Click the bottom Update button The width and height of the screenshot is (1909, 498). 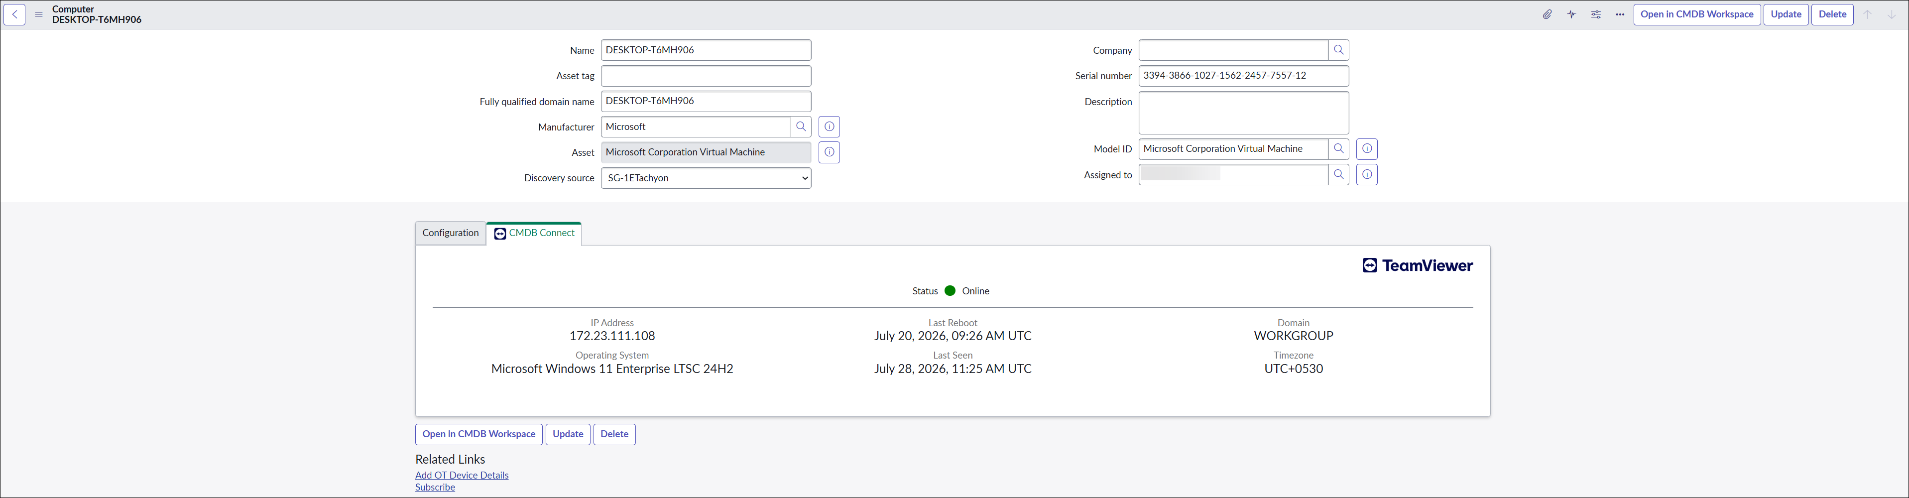click(568, 434)
